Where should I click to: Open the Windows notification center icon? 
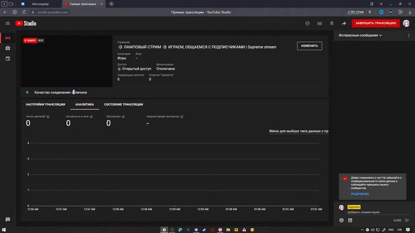click(408, 230)
